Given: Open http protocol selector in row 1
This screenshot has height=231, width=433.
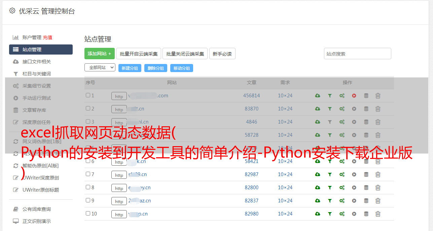Looking at the screenshot, I should (119, 96).
